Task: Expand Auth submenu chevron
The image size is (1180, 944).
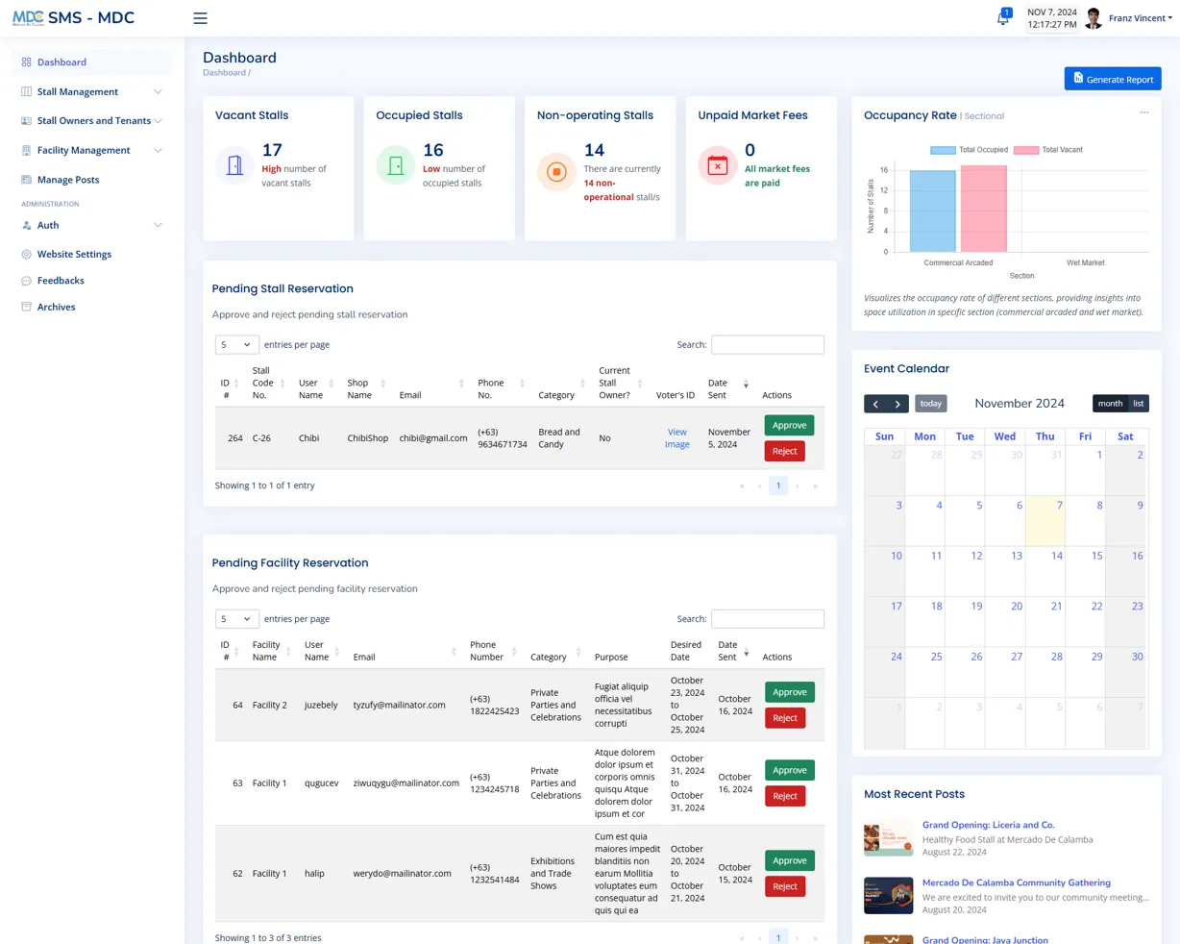Action: point(159,225)
